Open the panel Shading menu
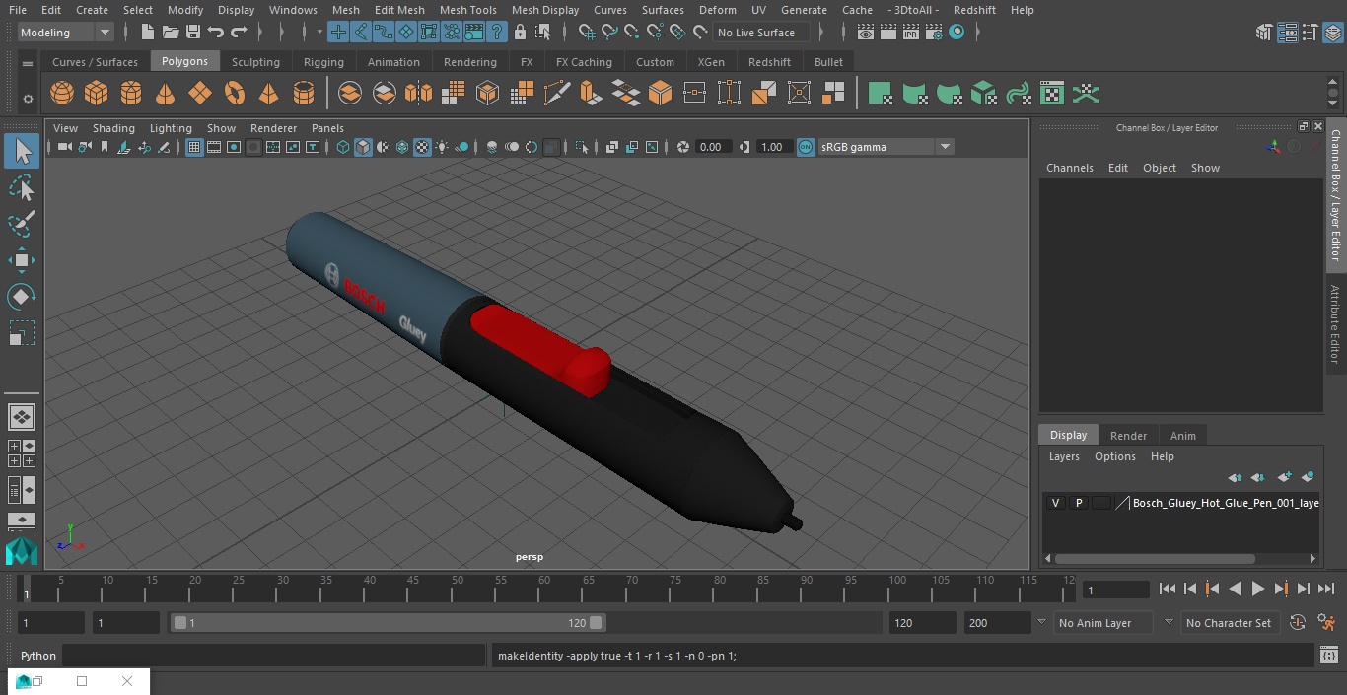The height and width of the screenshot is (695, 1347). click(113, 128)
